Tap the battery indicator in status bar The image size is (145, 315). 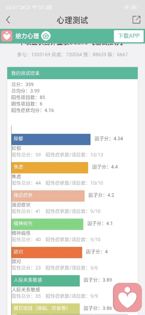(134, 8)
